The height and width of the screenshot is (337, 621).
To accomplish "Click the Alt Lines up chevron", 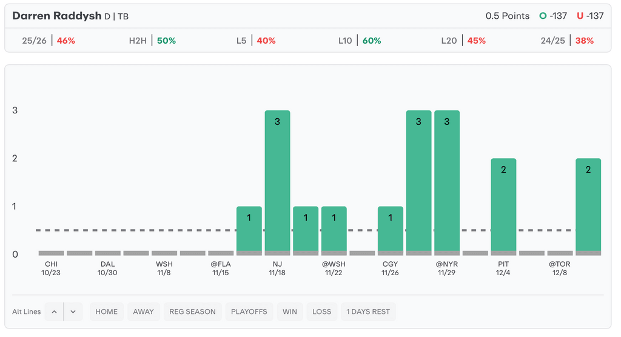I will pyautogui.click(x=54, y=312).
